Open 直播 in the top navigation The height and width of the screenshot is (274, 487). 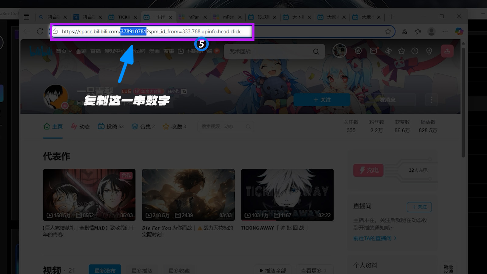coord(95,51)
